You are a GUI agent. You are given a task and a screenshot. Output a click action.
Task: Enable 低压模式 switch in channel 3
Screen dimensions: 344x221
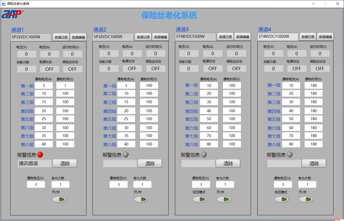[x=199, y=199]
